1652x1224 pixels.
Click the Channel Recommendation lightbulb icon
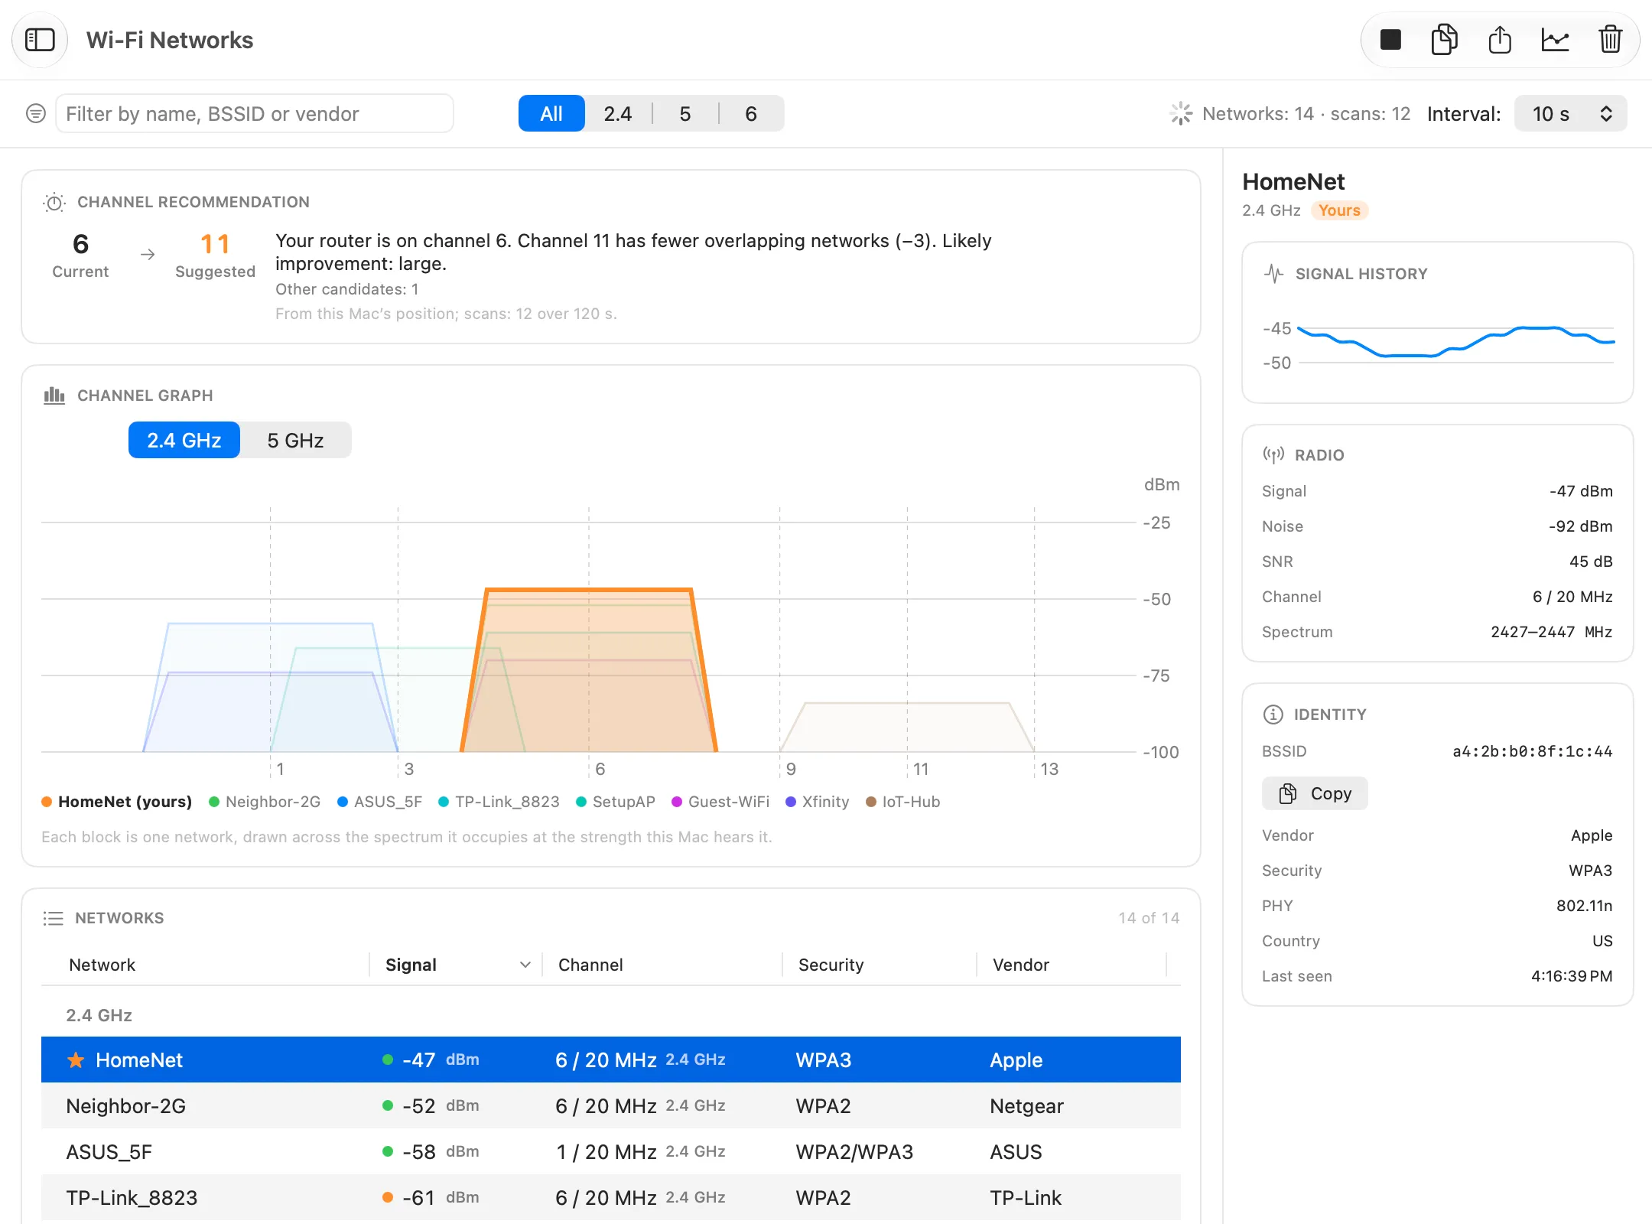pyautogui.click(x=54, y=203)
